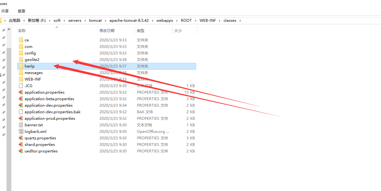
Task: Click the logback.xml file icon
Action: click(21, 131)
